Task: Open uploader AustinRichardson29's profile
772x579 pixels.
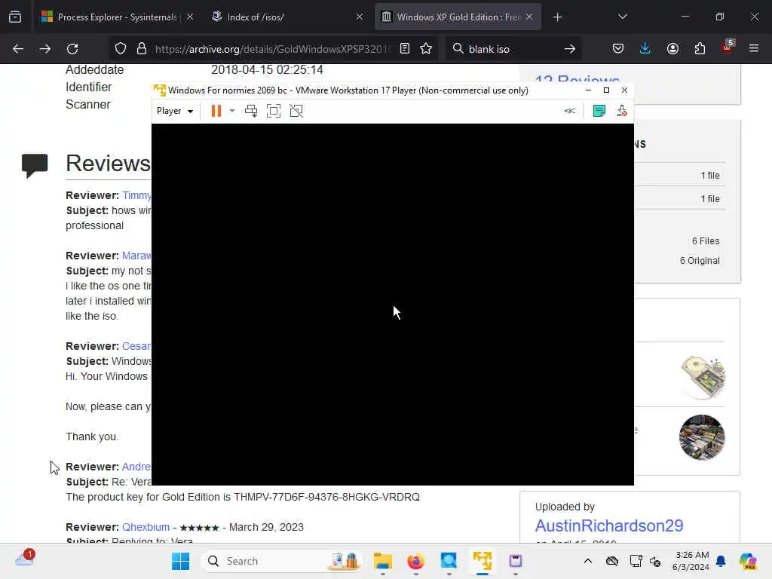Action: tap(609, 525)
